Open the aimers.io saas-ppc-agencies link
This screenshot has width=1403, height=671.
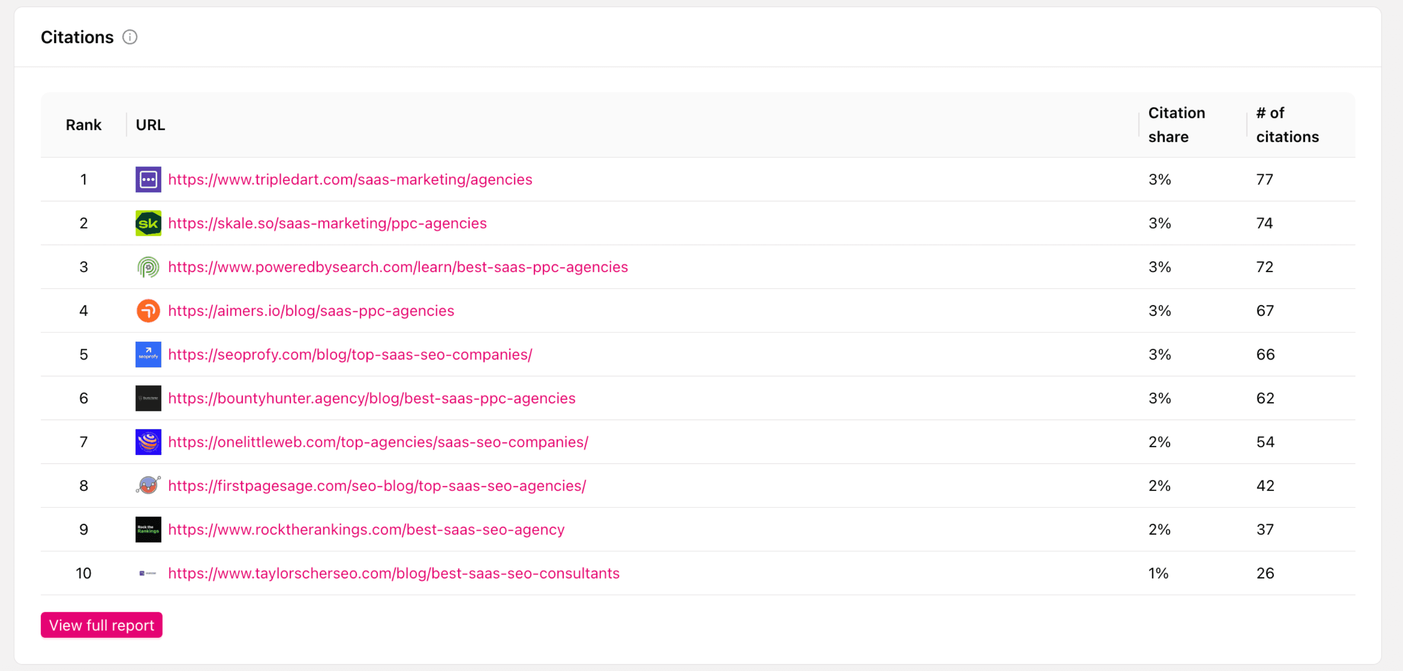[x=310, y=311]
